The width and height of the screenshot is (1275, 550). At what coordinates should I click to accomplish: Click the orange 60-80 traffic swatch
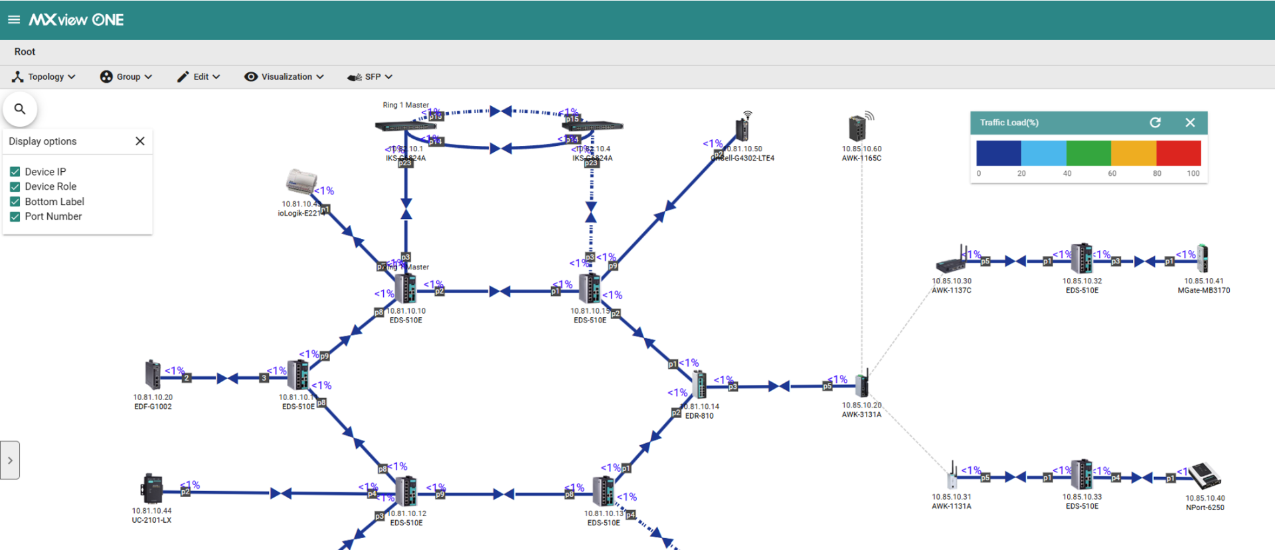tap(1134, 153)
